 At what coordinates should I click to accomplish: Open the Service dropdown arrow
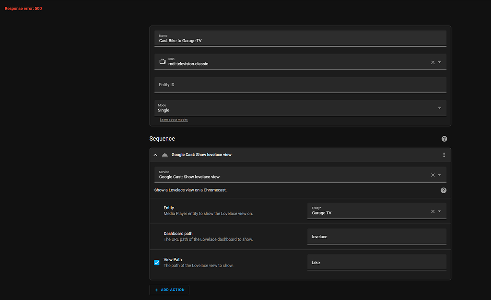click(439, 175)
